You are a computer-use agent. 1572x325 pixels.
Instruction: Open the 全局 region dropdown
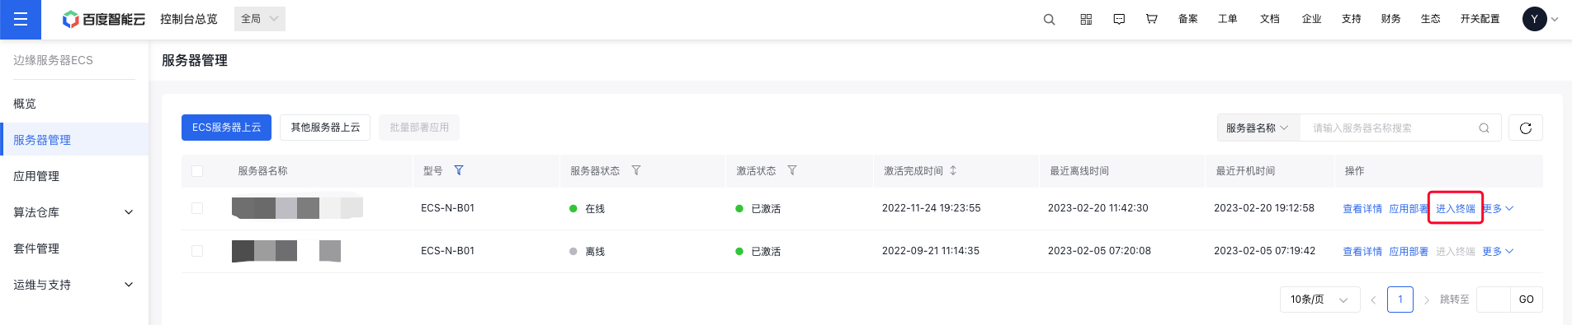point(260,19)
